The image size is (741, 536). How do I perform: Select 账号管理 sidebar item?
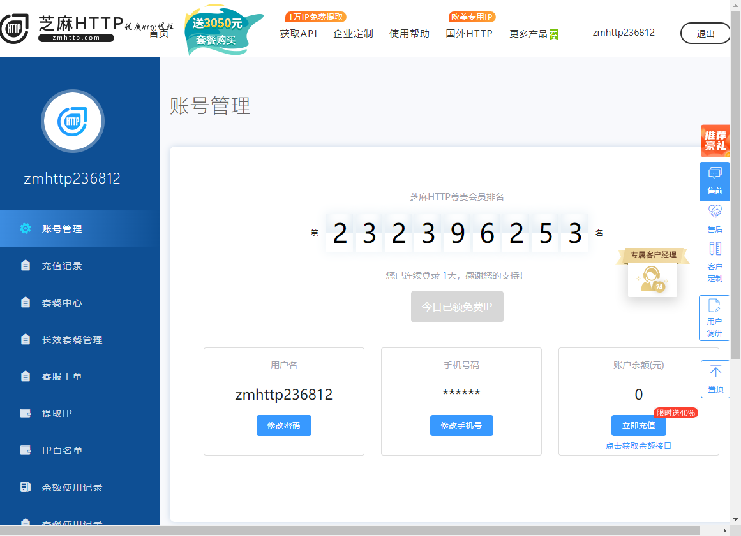click(80, 229)
